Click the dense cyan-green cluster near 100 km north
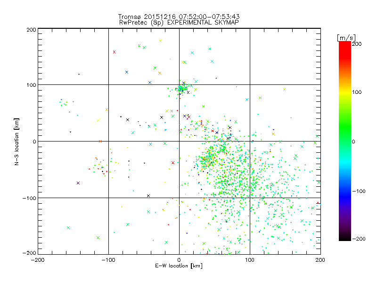This screenshot has width=377, height=283. coord(182,89)
